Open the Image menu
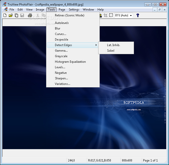Image resolution: width=169 pixels, height=165 pixels. coord(40,10)
